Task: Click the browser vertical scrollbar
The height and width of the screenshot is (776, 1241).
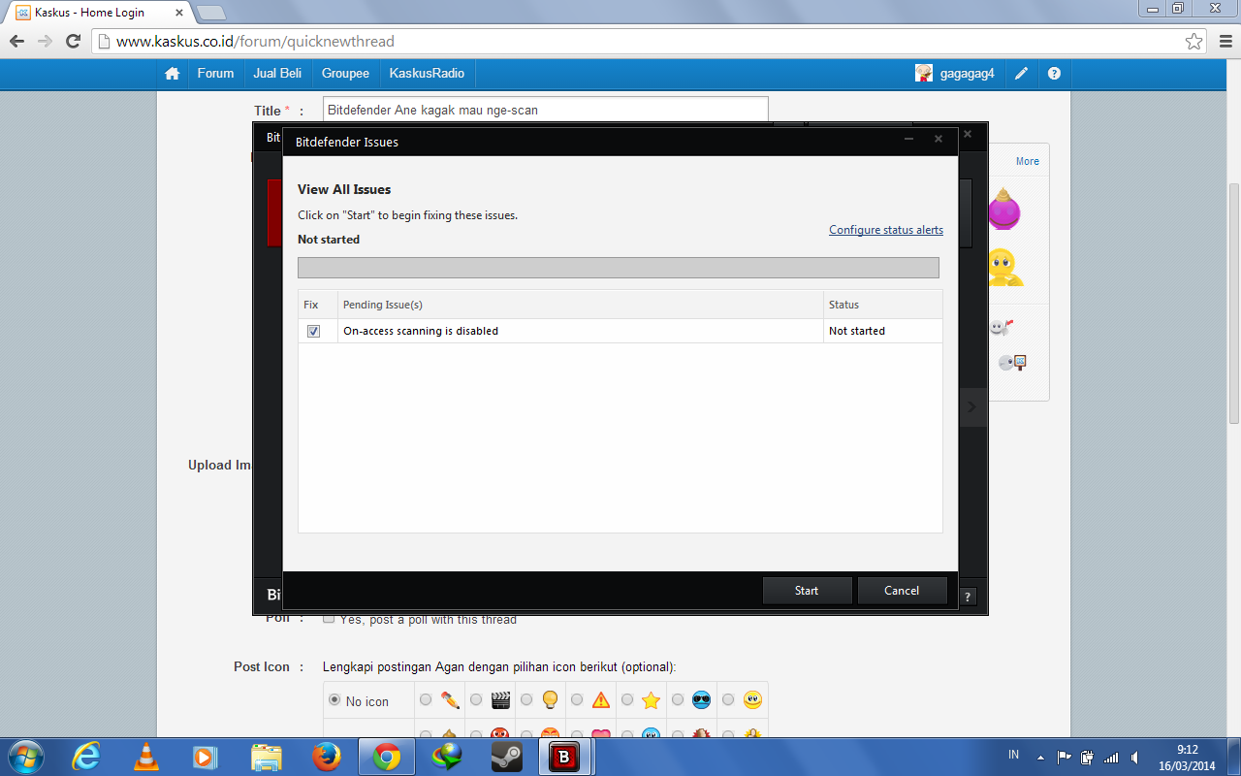Action: (1233, 302)
